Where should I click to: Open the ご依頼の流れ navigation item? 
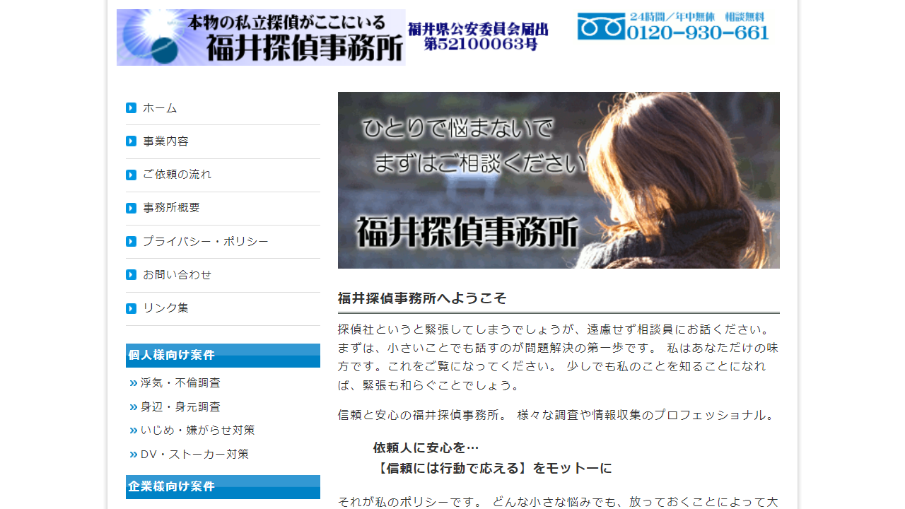(176, 175)
